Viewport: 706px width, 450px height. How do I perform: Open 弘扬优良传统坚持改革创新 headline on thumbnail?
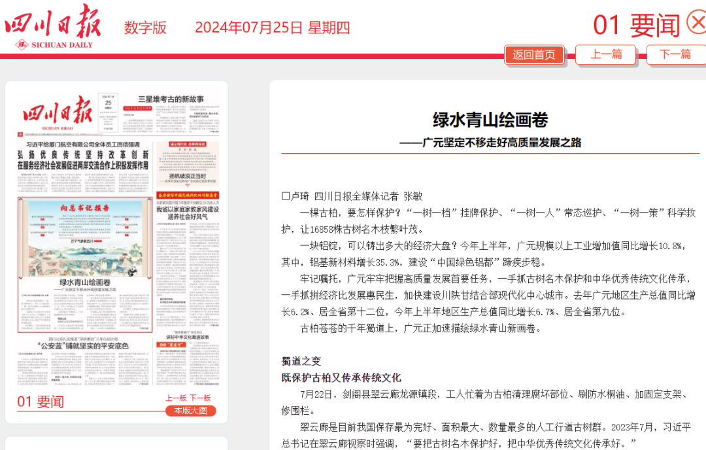(x=83, y=154)
